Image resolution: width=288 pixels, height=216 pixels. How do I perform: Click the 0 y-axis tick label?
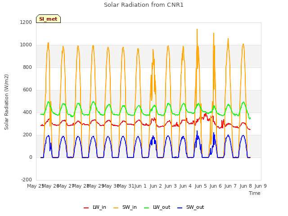31,157
